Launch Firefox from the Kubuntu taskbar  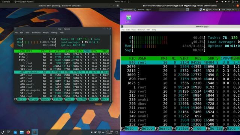(28, 132)
